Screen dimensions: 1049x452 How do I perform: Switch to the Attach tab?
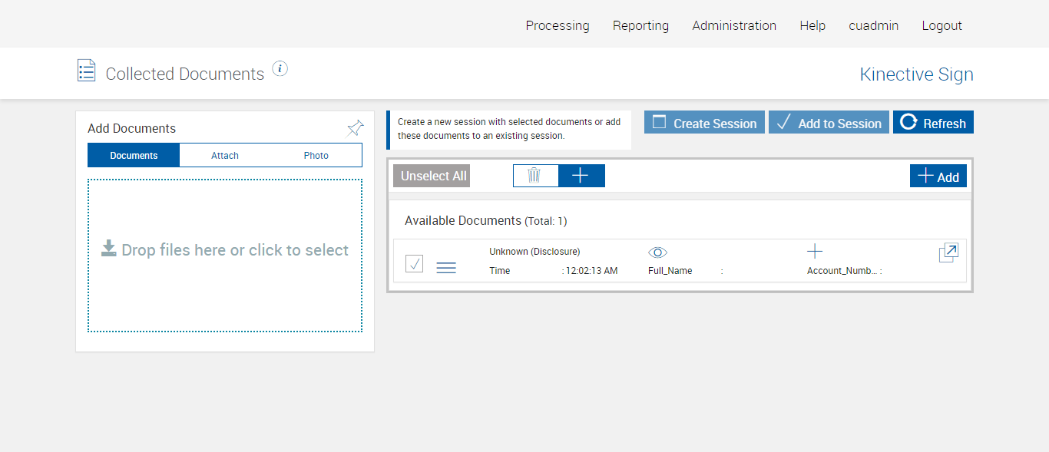click(x=225, y=156)
